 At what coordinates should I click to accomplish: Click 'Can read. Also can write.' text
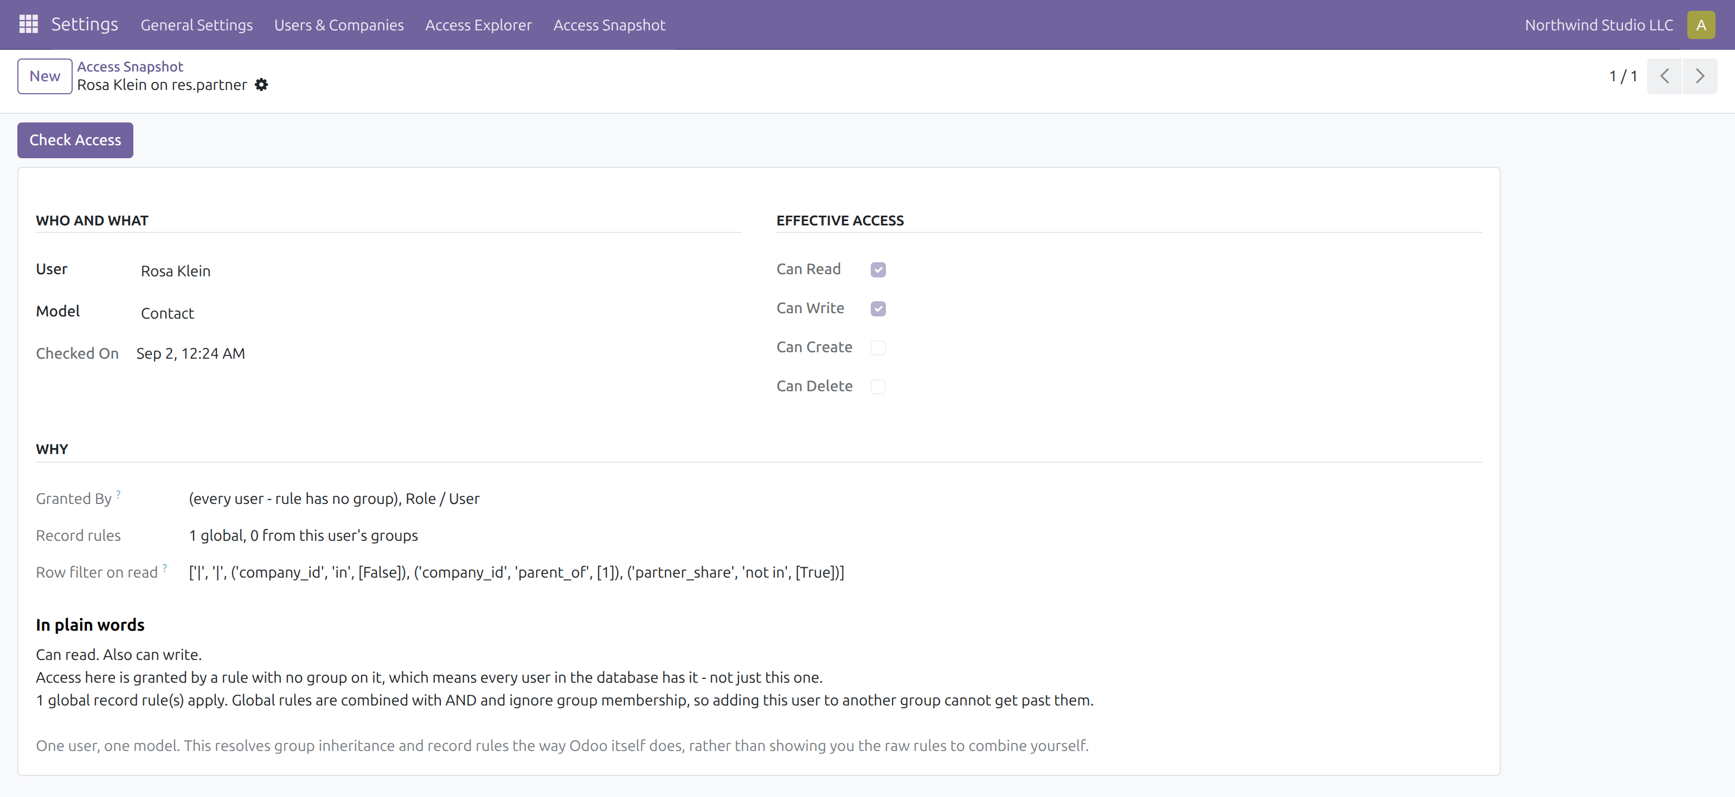119,655
